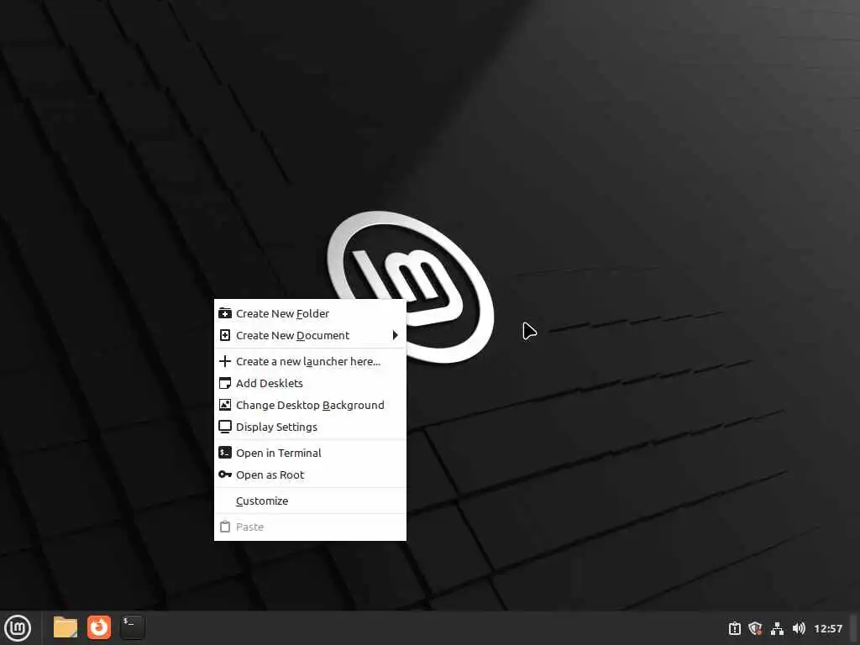Click the note icon beside Add Desklets
860x645 pixels.
pos(225,383)
